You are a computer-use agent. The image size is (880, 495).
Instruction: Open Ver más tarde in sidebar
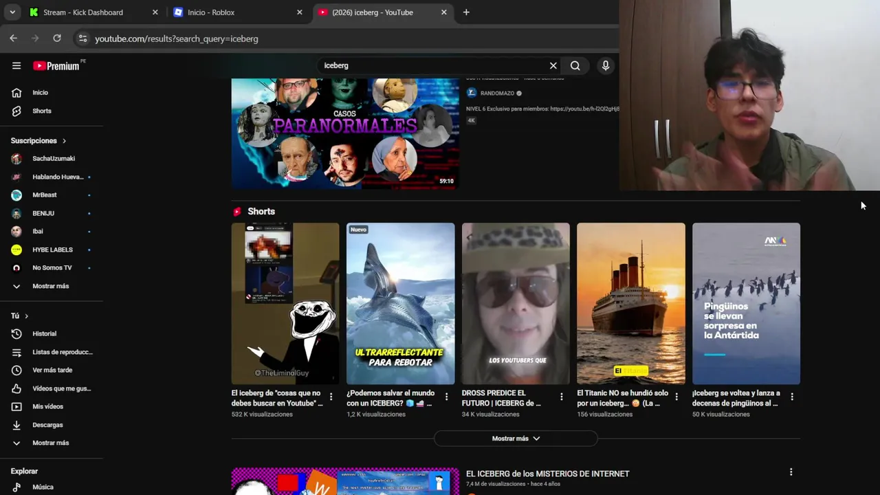(x=52, y=371)
